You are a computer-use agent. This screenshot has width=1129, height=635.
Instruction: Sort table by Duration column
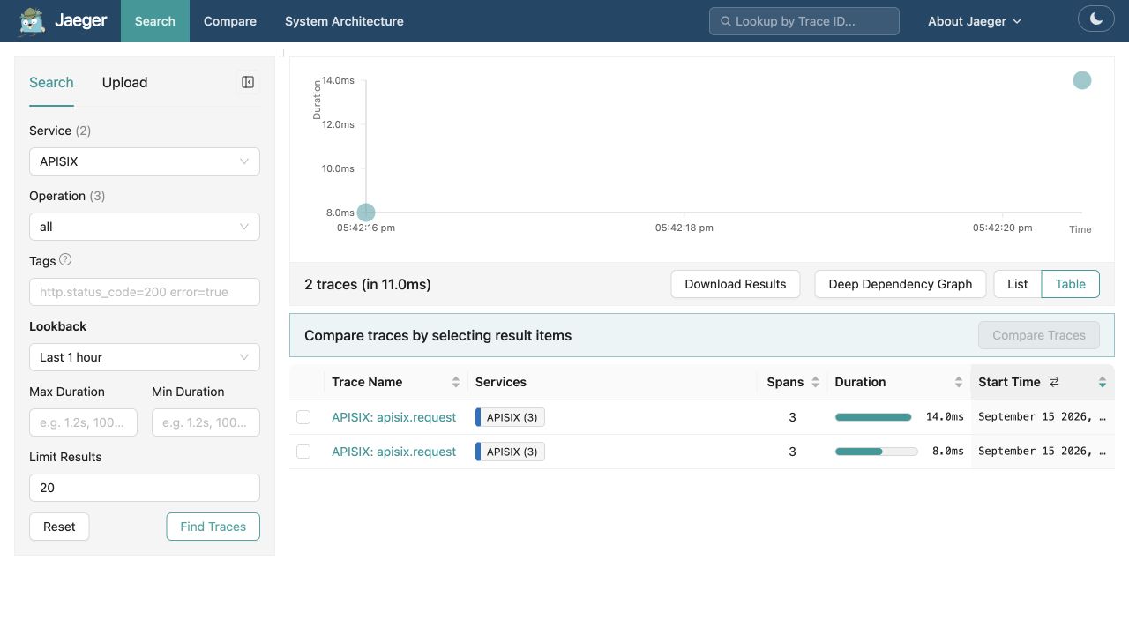(959, 382)
